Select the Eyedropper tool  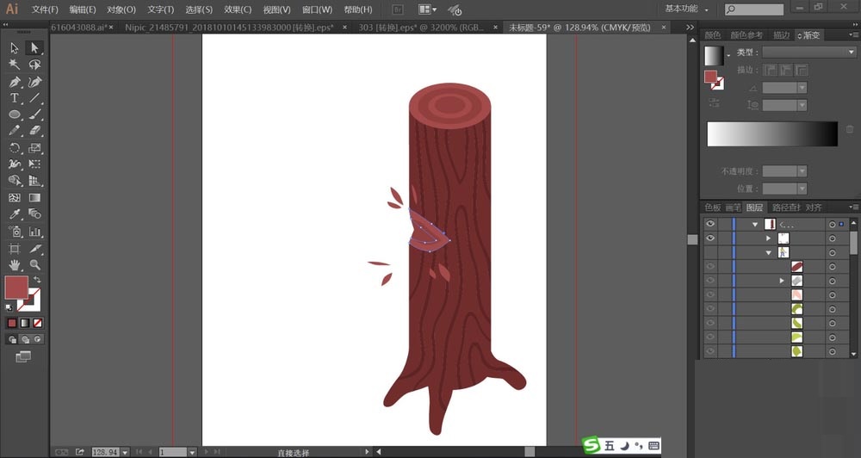pyautogui.click(x=15, y=214)
